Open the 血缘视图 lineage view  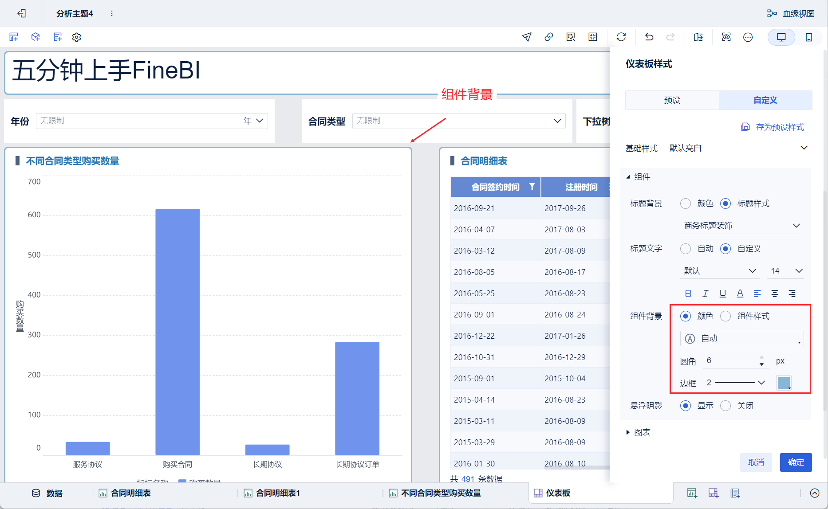tap(791, 13)
